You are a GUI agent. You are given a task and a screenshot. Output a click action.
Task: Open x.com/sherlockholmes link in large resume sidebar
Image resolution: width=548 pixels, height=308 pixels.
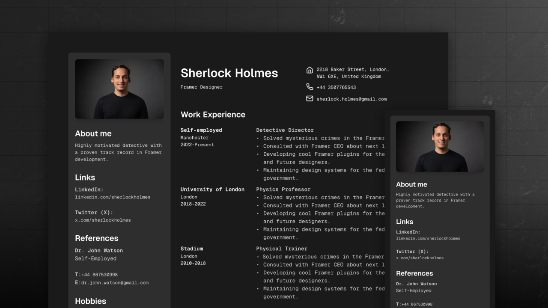coord(103,220)
